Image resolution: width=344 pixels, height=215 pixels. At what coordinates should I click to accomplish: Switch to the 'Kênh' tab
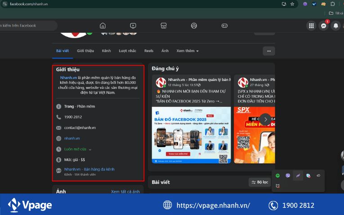point(107,51)
